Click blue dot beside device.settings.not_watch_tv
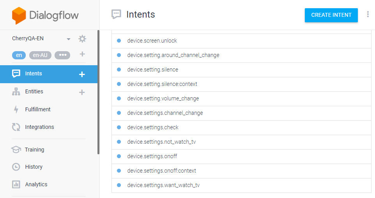375x198 pixels. coord(119,142)
